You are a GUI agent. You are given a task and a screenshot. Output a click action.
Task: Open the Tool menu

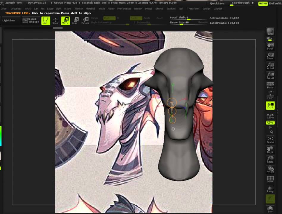tap(181, 9)
